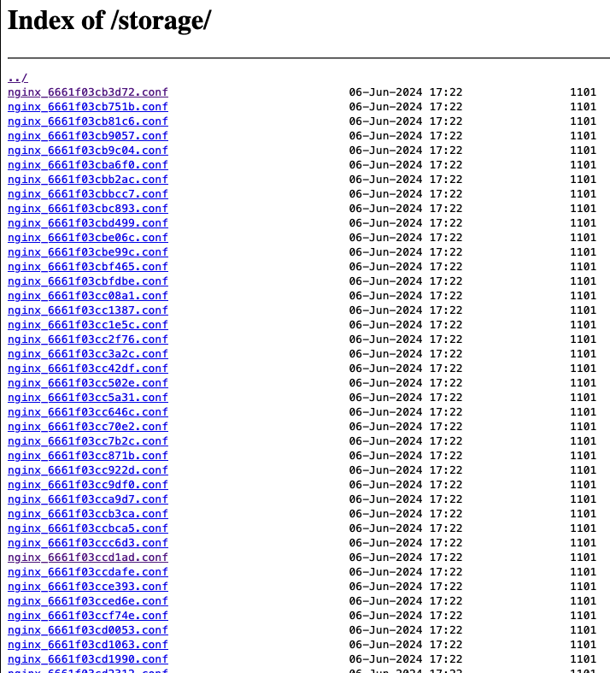Screen dimensions: 610x673
Task: Open nginx_6661f03cc1387.conf file
Action: (x=88, y=310)
